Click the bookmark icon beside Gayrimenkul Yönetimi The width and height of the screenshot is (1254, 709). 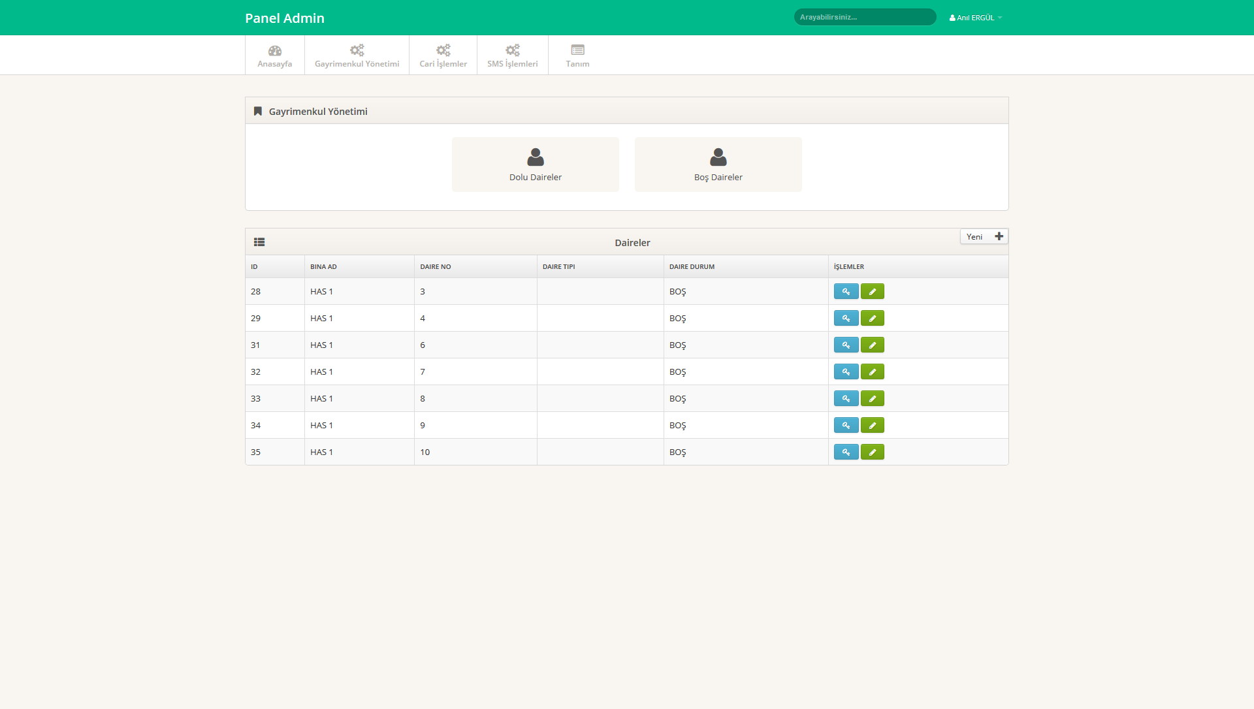258,112
